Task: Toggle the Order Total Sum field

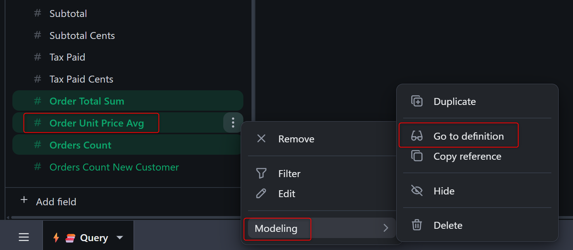Action: 87,101
